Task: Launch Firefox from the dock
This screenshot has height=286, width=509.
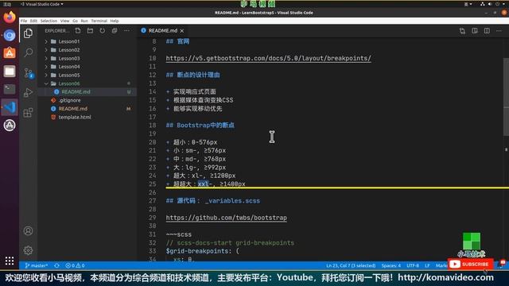Action: point(10,17)
